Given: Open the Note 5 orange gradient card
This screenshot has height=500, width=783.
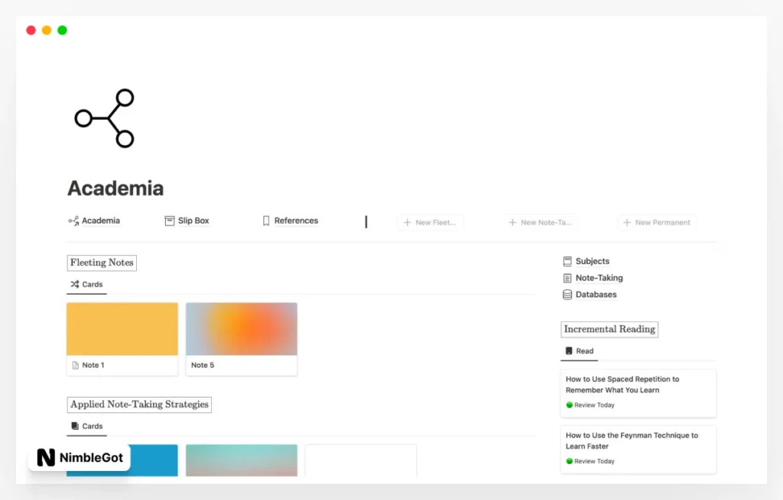Looking at the screenshot, I should click(x=242, y=329).
